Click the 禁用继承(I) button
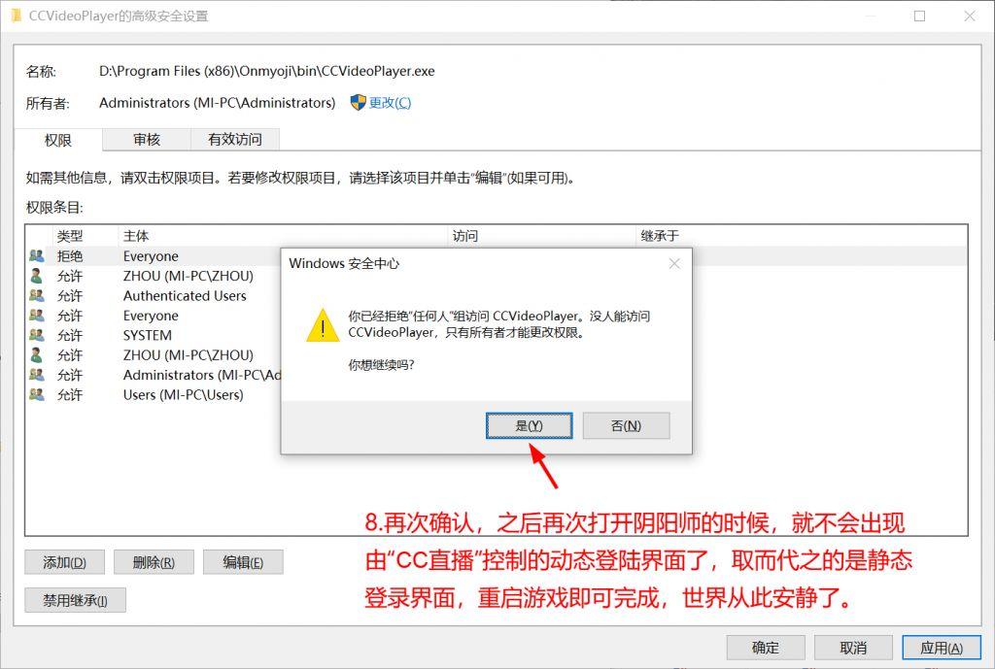 pos(76,600)
